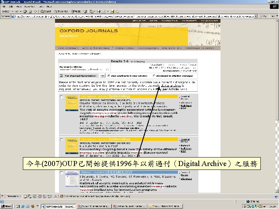The height and width of the screenshot is (209, 279).
Task: Click the NEWS top navigation link
Action: (153, 21)
